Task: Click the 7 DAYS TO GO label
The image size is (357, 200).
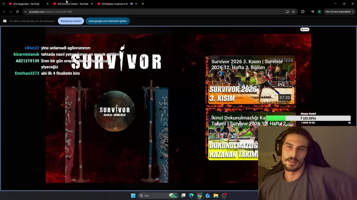Action: pyautogui.click(x=308, y=123)
